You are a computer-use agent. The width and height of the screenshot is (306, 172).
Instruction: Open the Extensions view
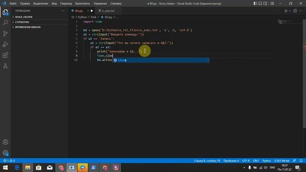click(x=5, y=55)
